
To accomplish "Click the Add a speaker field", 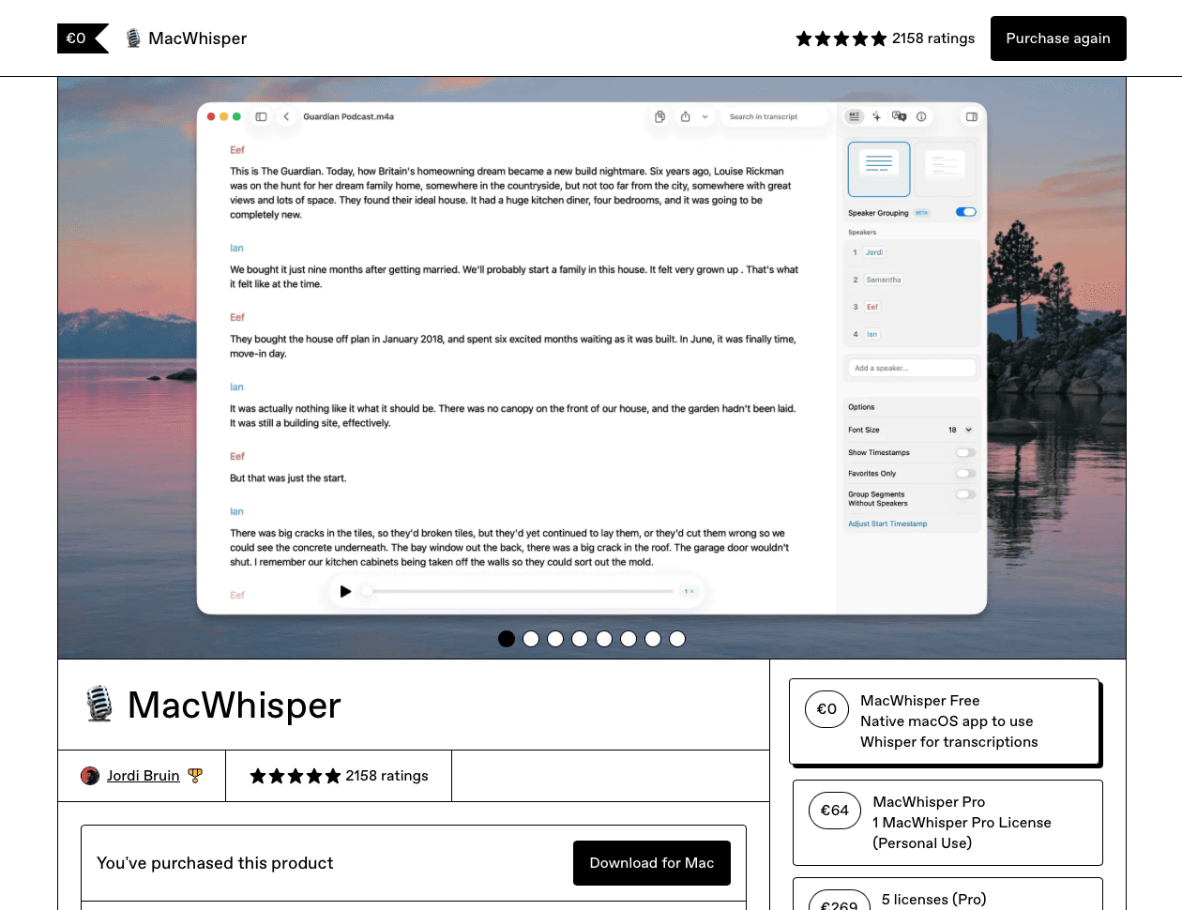I will [x=912, y=368].
